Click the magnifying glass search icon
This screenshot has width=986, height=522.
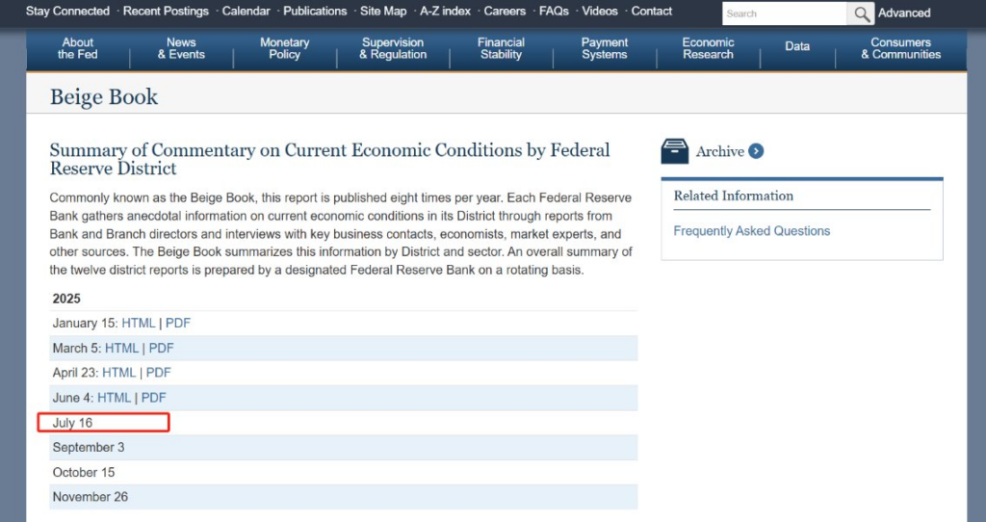(860, 13)
